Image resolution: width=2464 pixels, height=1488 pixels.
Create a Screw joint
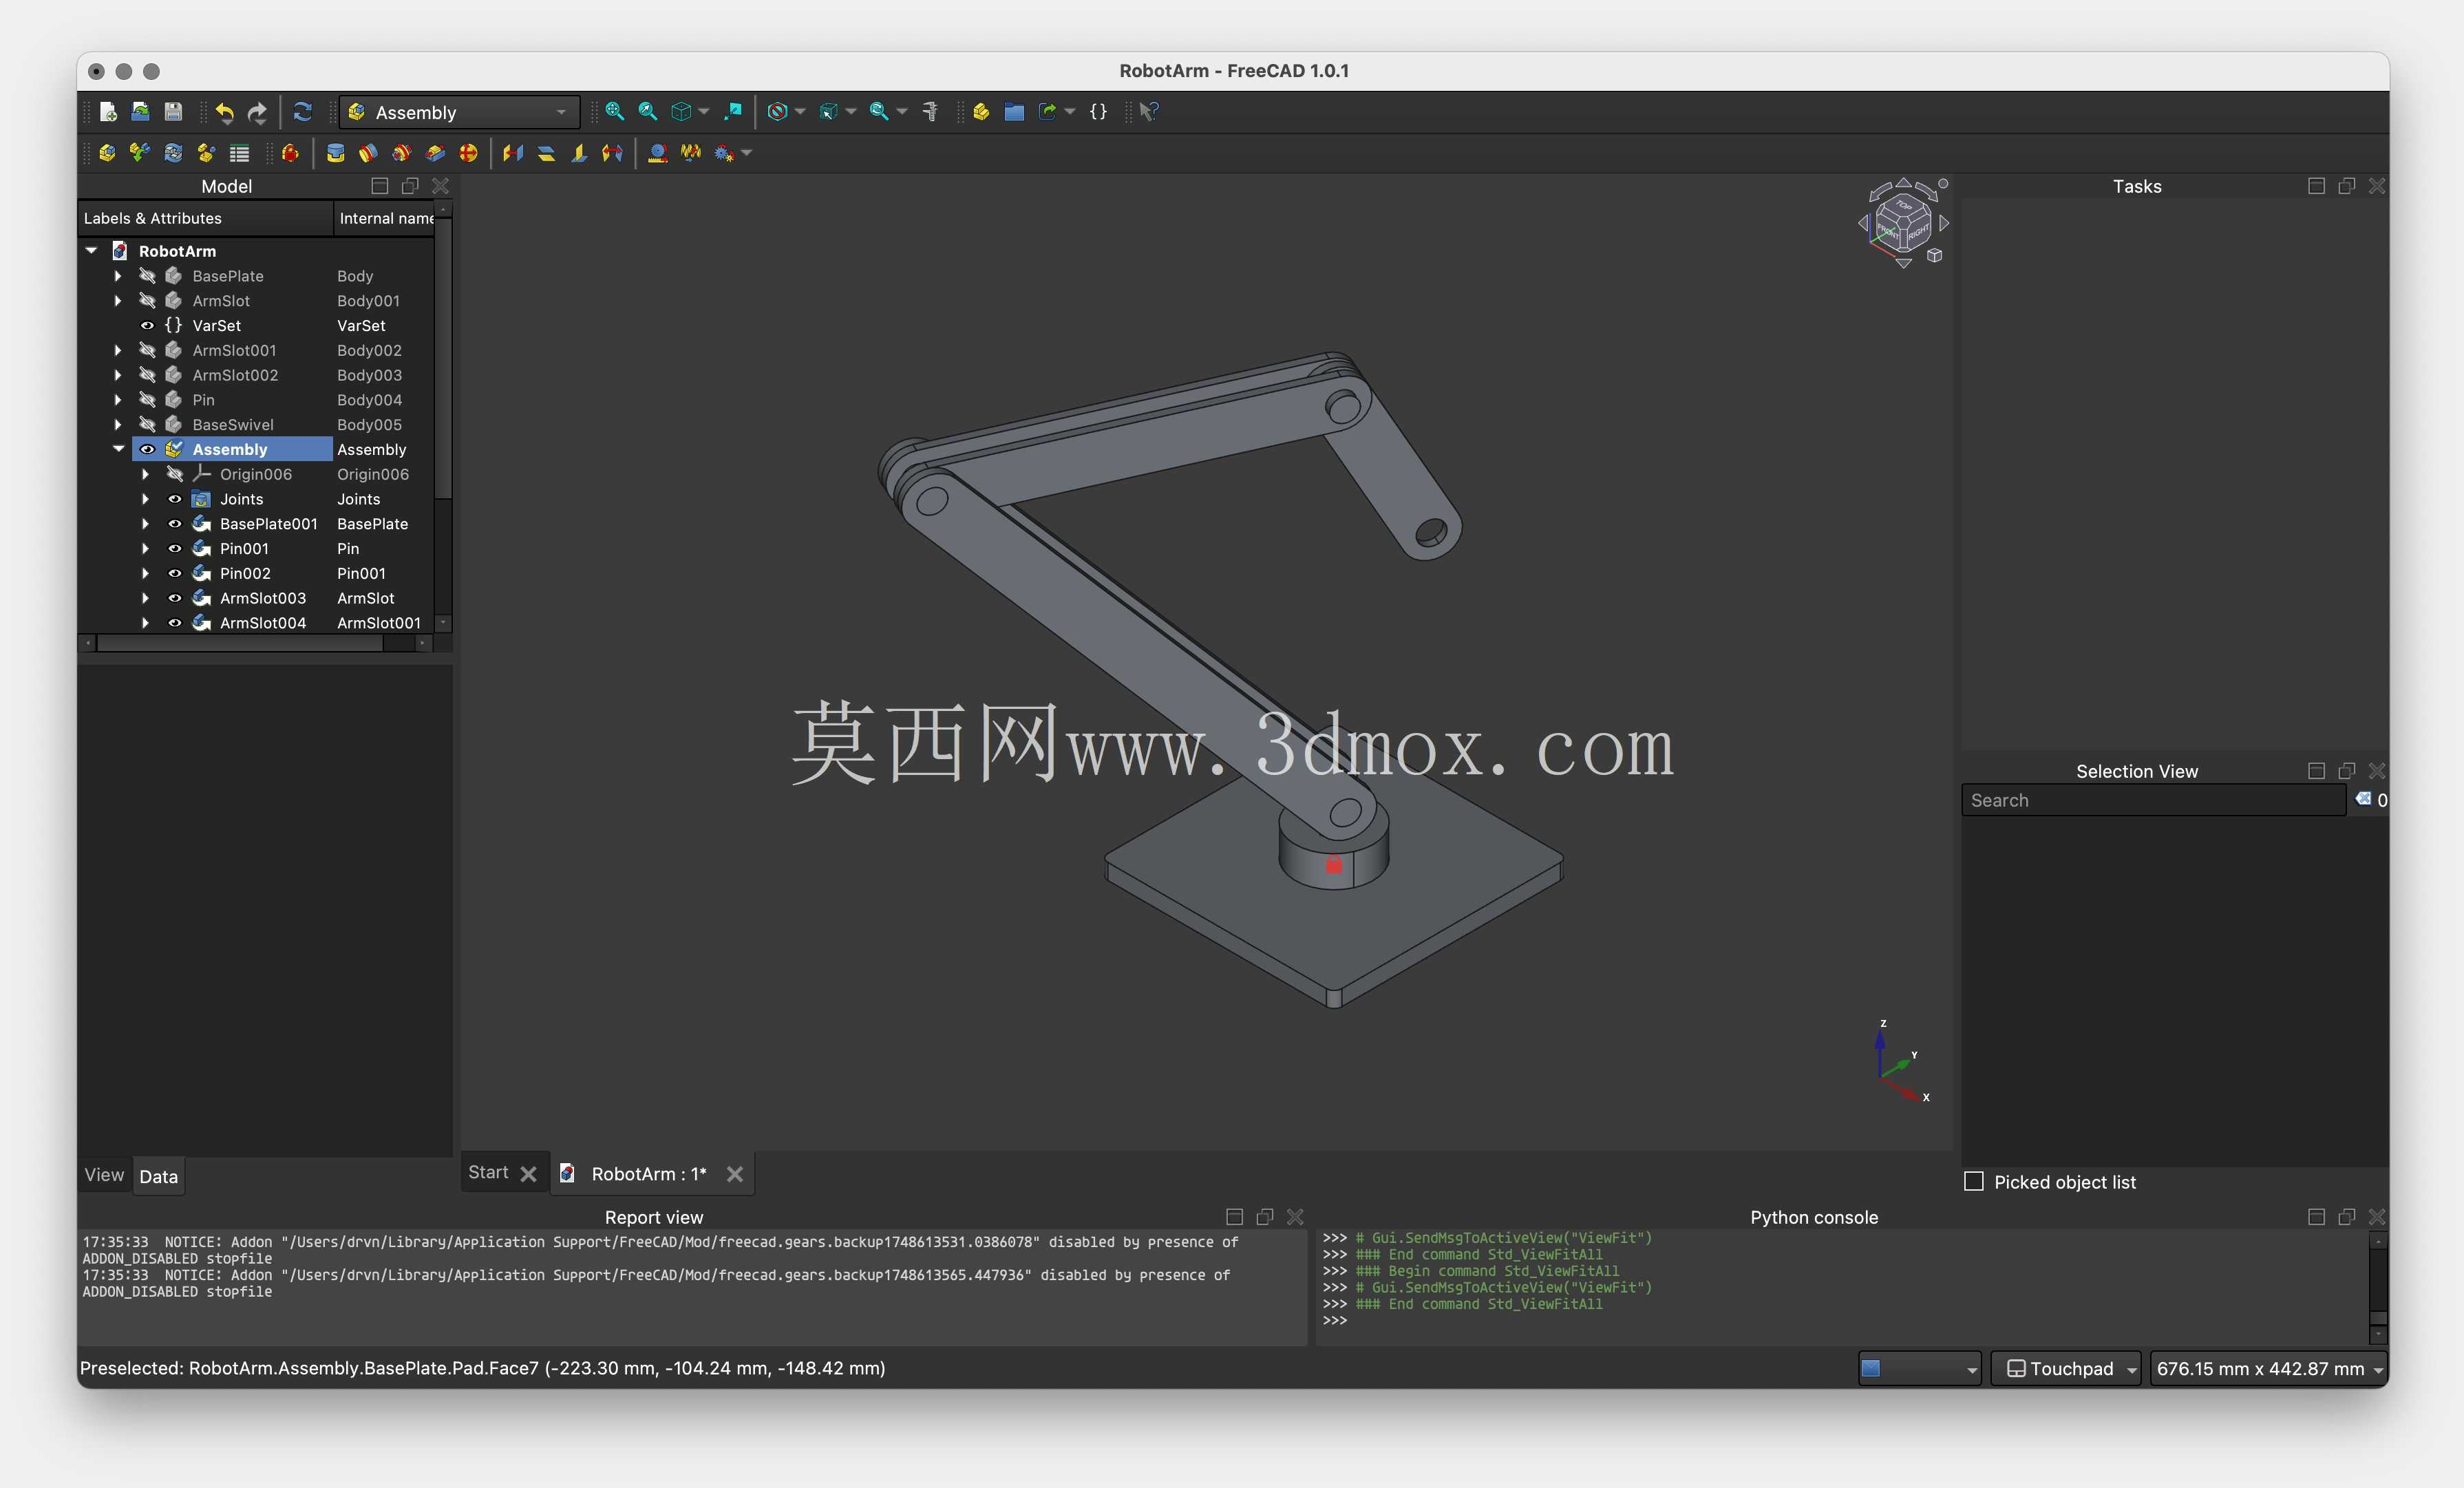tap(690, 153)
